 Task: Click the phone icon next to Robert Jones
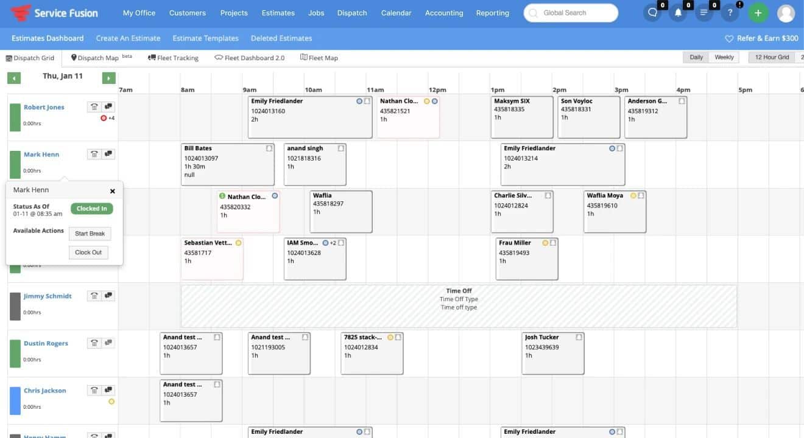[94, 106]
